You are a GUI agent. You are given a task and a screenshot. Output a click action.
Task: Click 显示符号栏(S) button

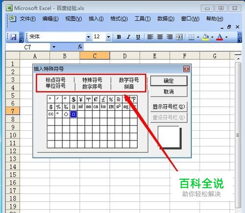pos(169,107)
